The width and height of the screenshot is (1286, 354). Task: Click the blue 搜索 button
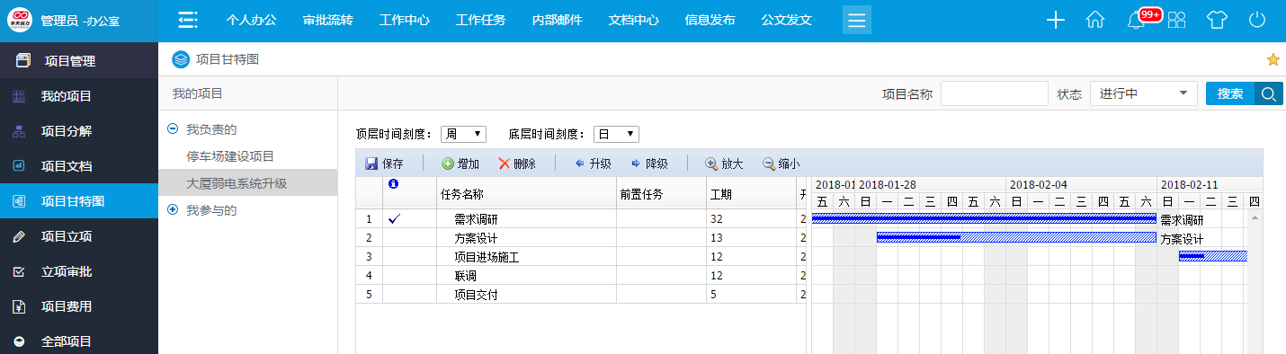point(1230,93)
